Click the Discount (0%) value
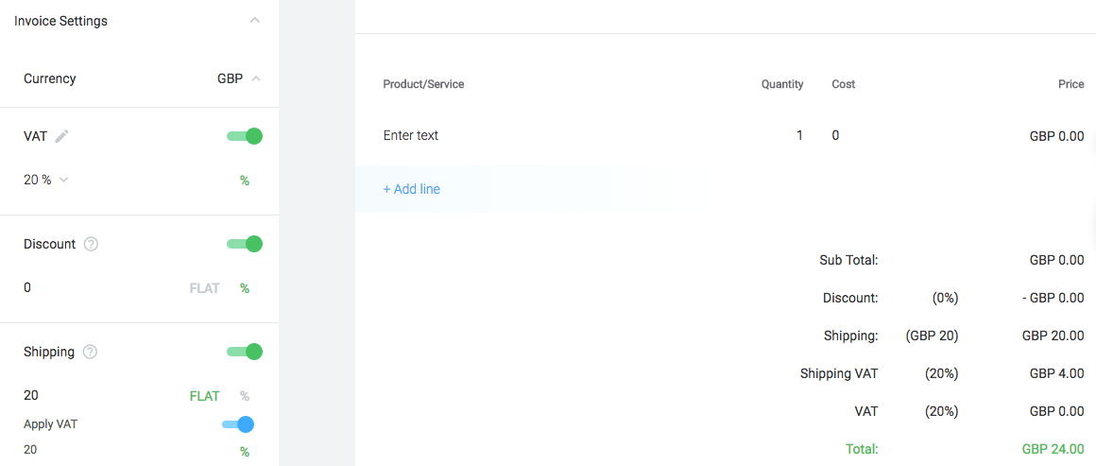Viewport: 1096px width, 466px height. [x=945, y=298]
